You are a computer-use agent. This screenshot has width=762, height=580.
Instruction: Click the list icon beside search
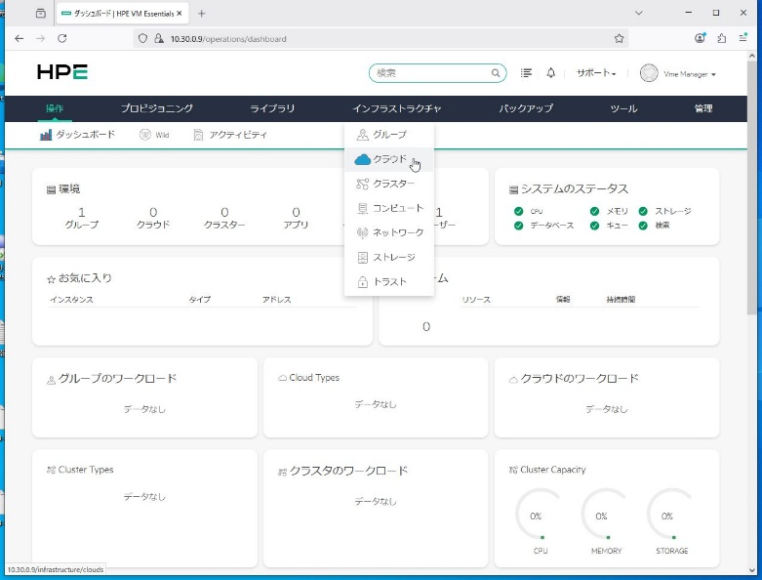click(527, 73)
